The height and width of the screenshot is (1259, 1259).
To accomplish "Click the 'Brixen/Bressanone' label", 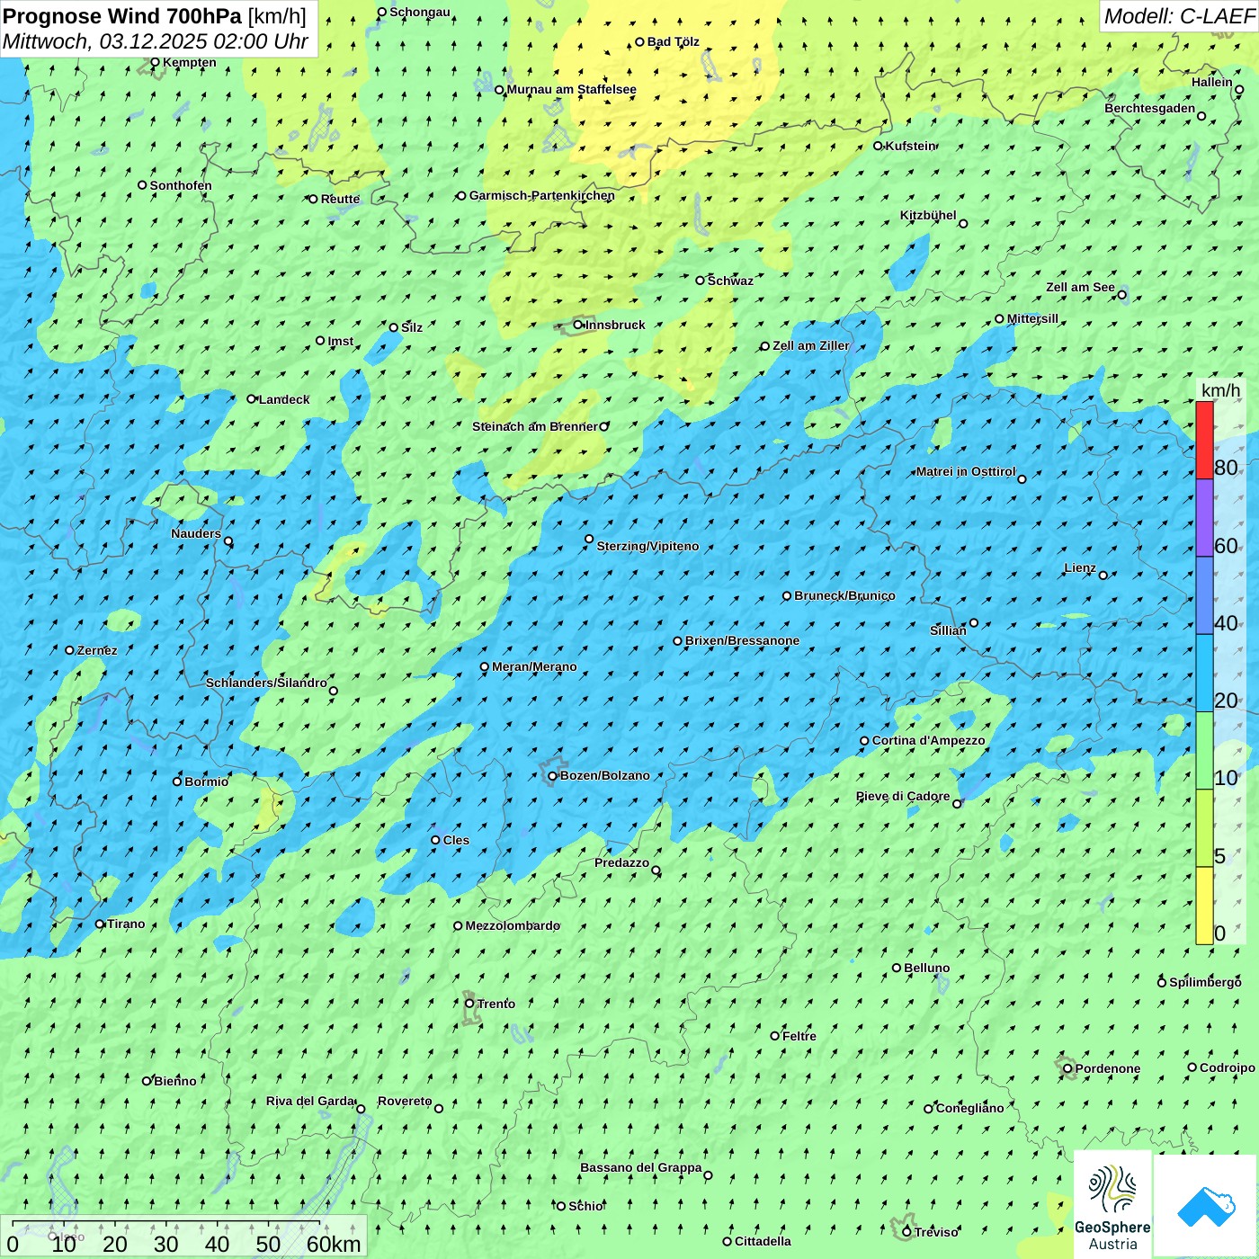I will 743,641.
